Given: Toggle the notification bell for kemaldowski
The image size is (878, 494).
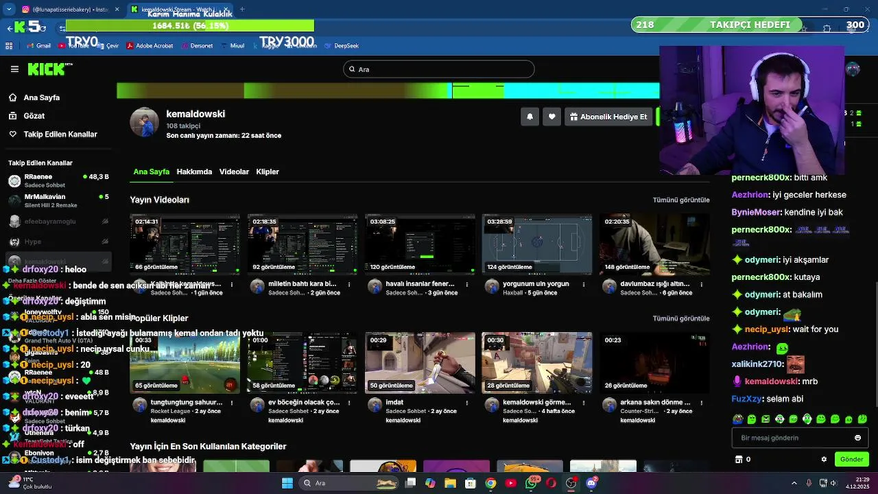Looking at the screenshot, I should click(x=530, y=117).
